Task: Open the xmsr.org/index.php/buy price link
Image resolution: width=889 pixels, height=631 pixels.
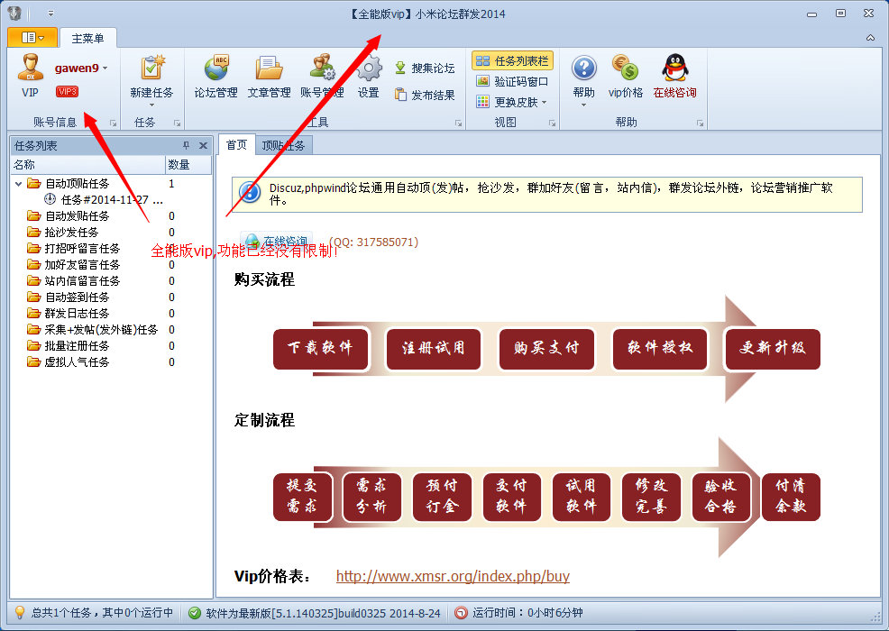Action: (x=453, y=576)
